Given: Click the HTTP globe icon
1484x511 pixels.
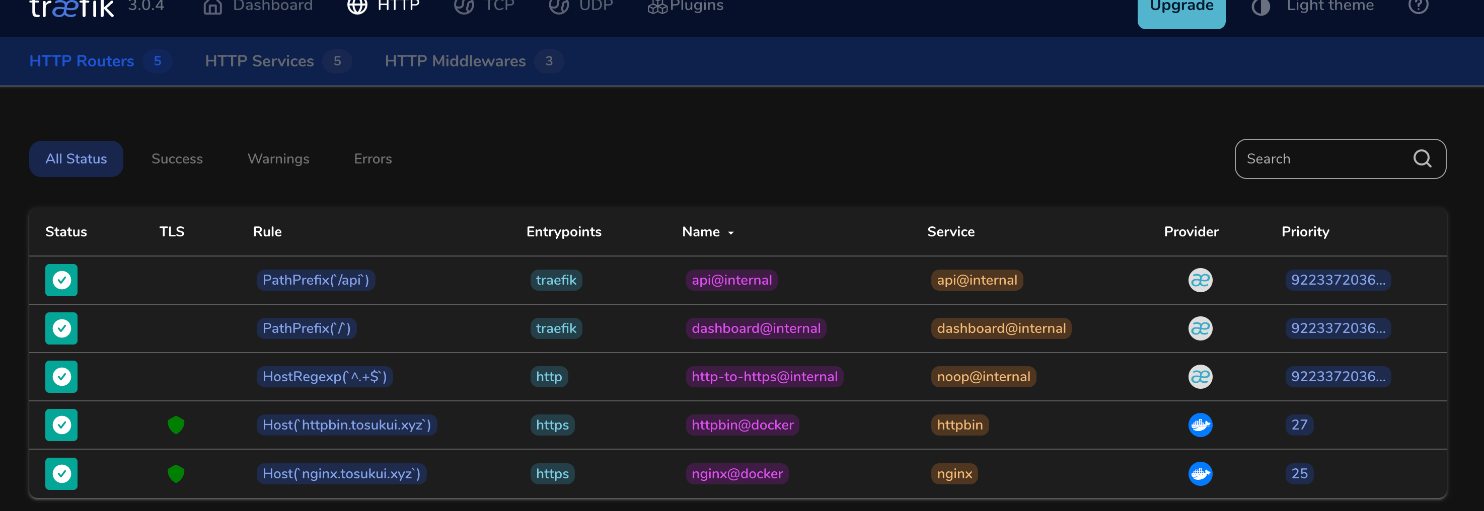Looking at the screenshot, I should click(x=357, y=7).
